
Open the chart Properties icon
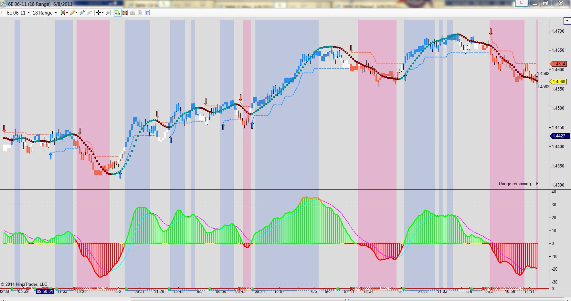coord(147,13)
